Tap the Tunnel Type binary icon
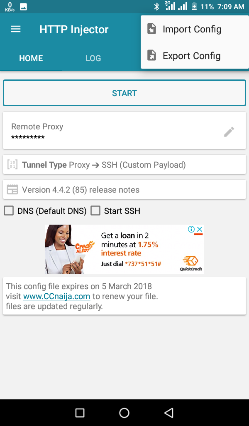Viewport: 249px width, 426px height. pos(12,165)
